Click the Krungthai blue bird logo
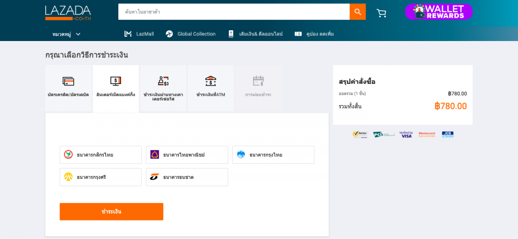 pos(241,155)
